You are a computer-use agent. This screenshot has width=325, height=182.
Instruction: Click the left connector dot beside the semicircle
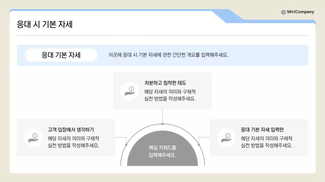126,145
